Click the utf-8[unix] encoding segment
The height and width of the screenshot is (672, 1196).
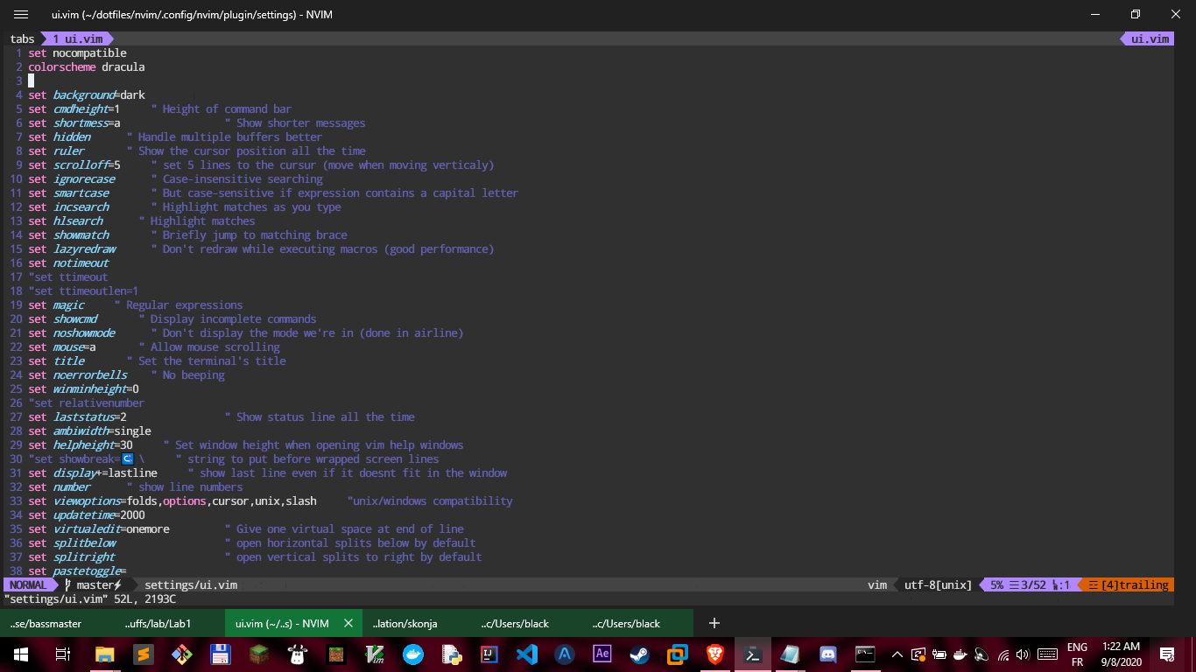coord(937,584)
